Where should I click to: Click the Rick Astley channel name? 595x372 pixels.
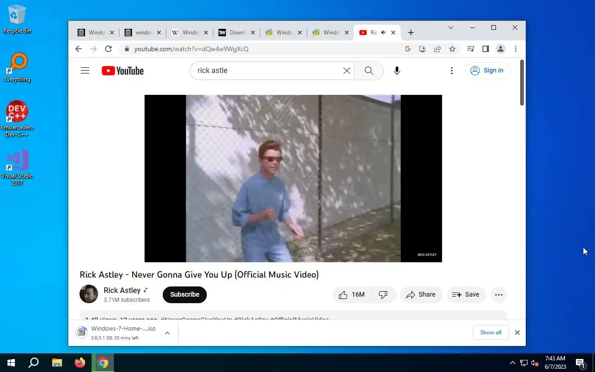(122, 290)
